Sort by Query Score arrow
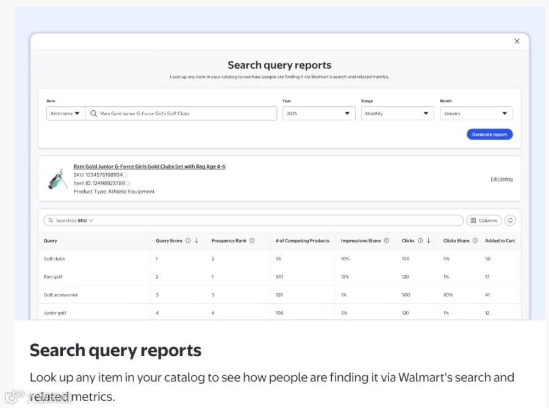The height and width of the screenshot is (408, 549). pos(196,241)
